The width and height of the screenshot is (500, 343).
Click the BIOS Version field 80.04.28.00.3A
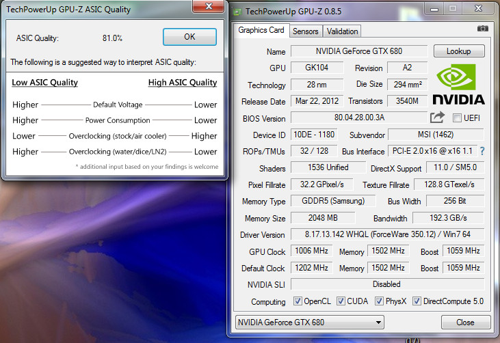point(358,118)
